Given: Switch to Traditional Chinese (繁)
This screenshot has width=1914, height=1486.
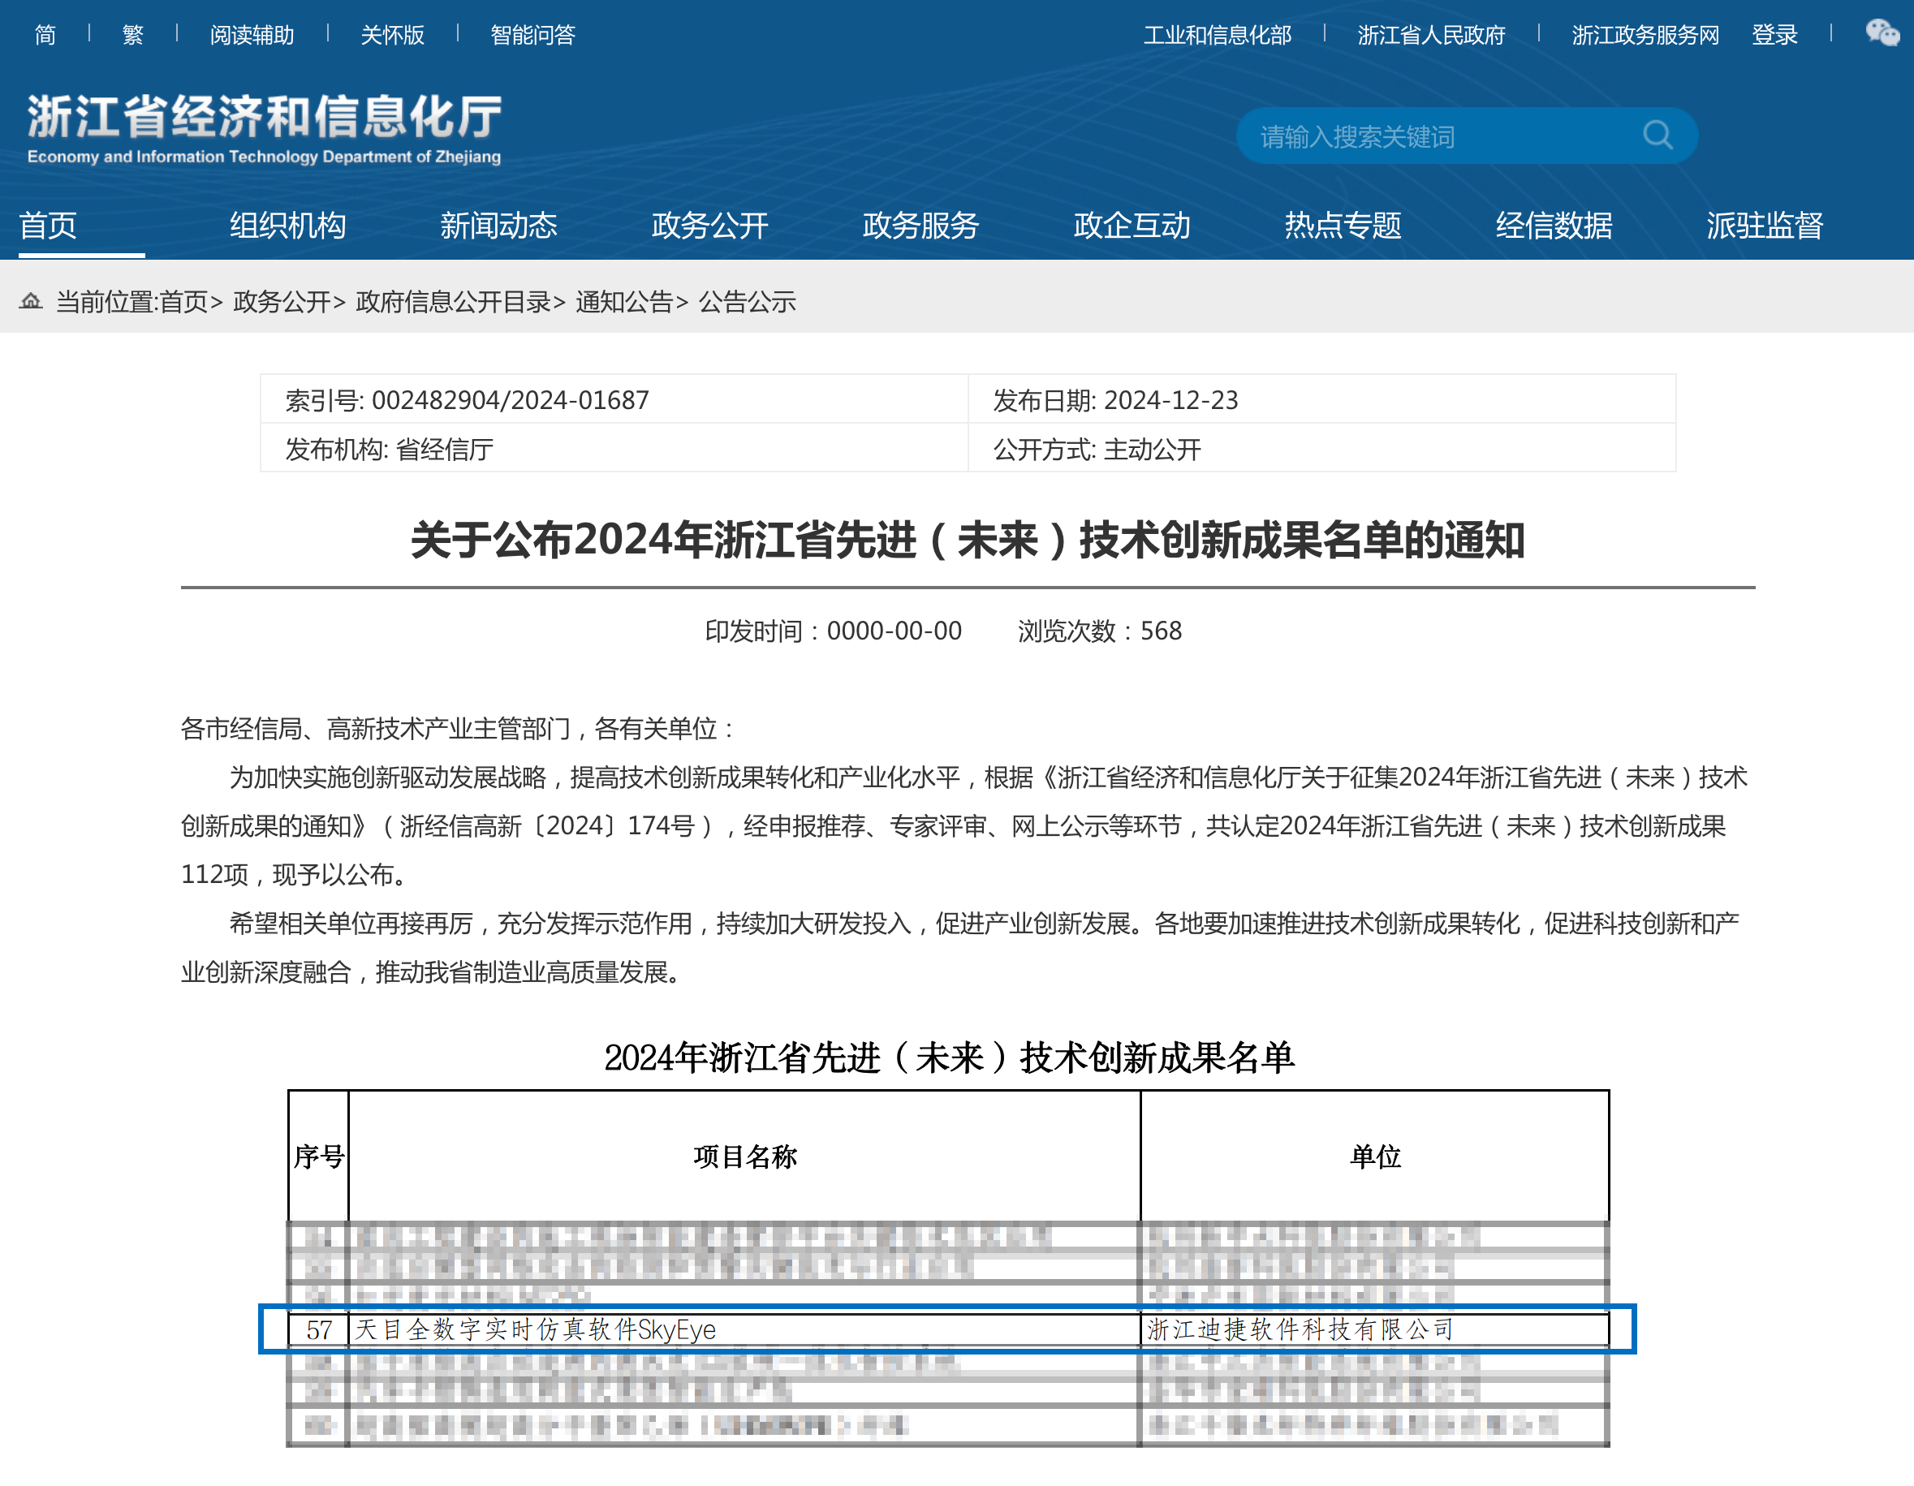Looking at the screenshot, I should click(x=132, y=35).
